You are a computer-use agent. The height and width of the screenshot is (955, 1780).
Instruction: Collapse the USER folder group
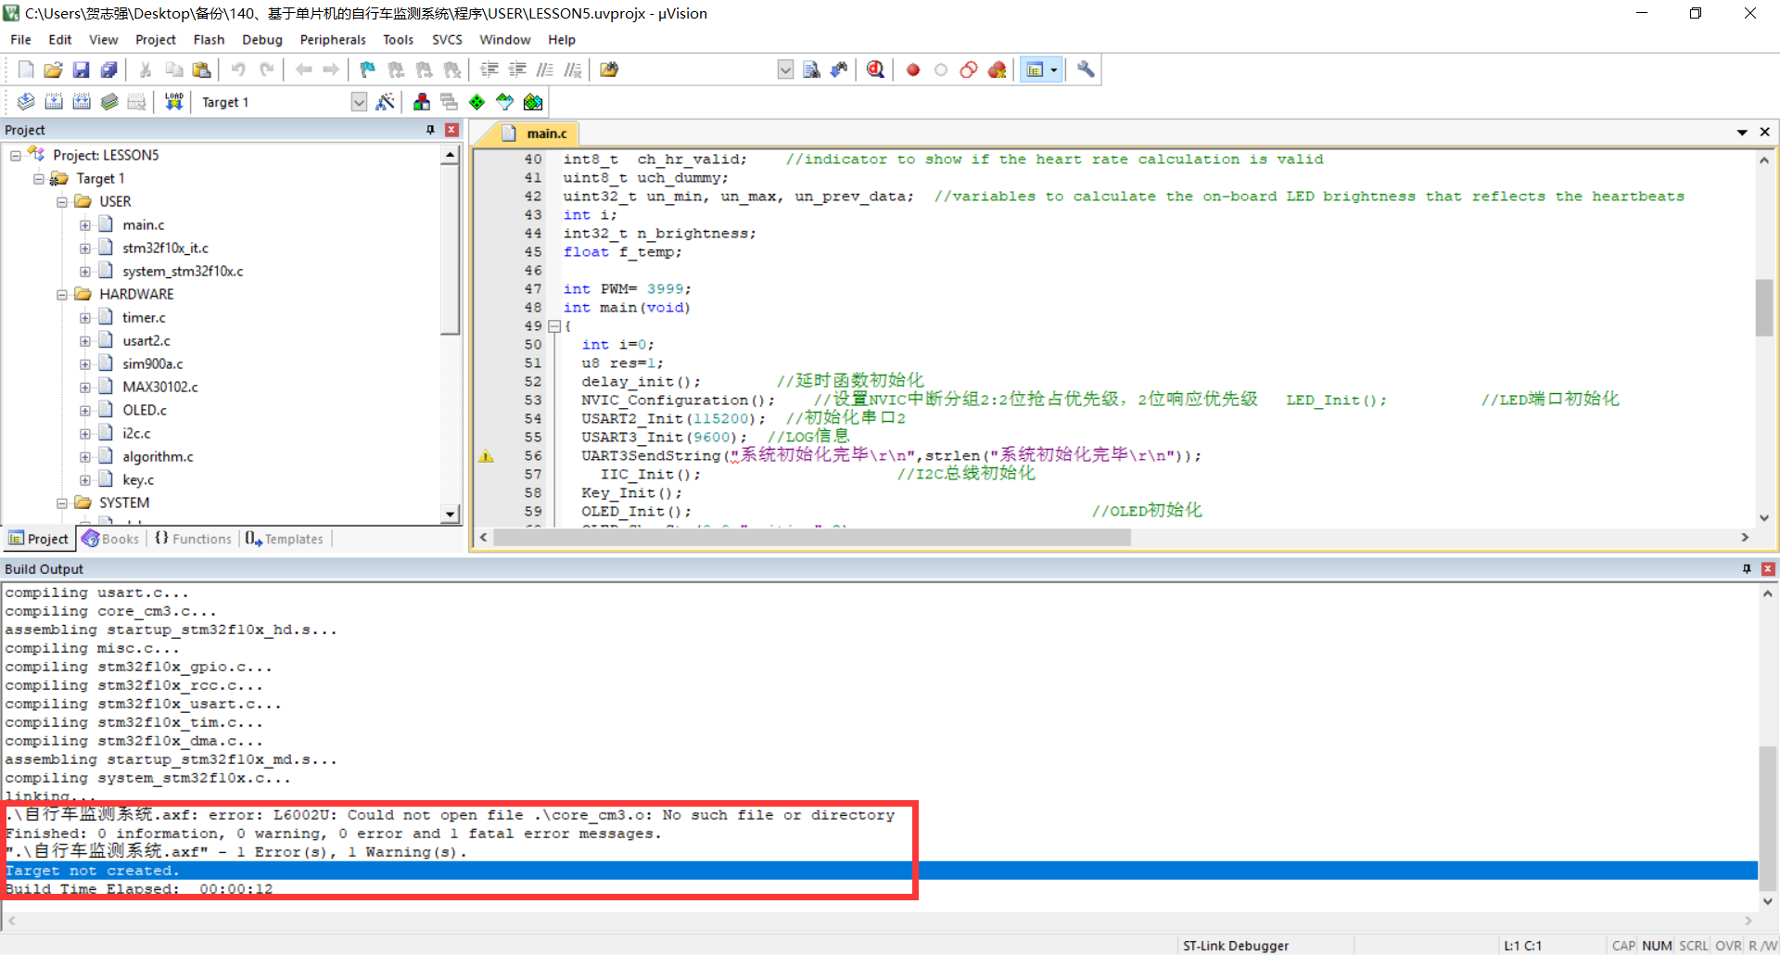tap(62, 202)
